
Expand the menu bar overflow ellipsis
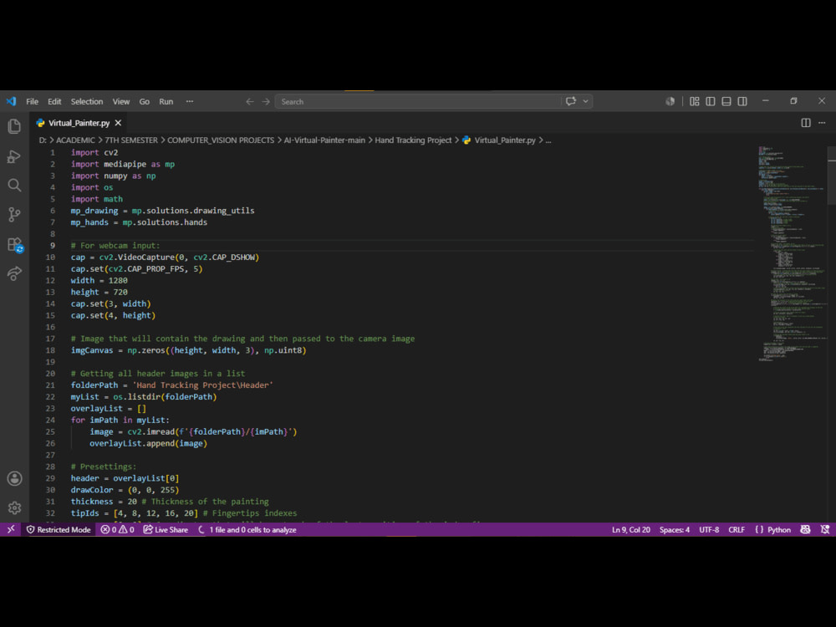[189, 101]
